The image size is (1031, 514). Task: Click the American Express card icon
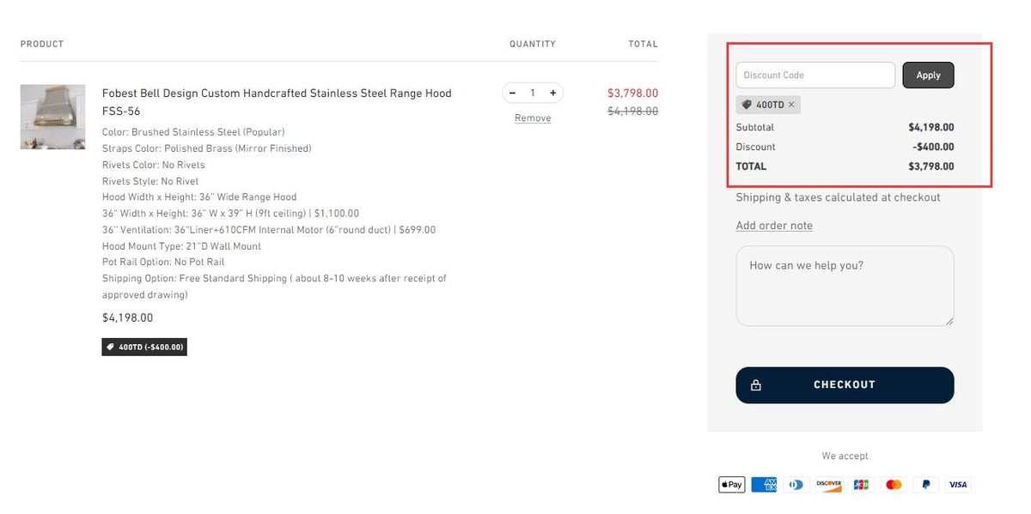click(x=764, y=485)
